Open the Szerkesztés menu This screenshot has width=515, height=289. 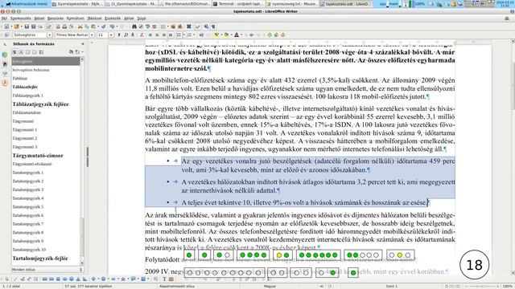pos(20,18)
